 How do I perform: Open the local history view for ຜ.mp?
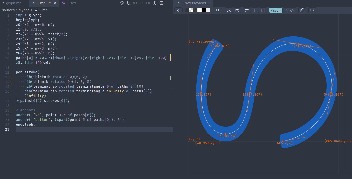click(122, 3)
